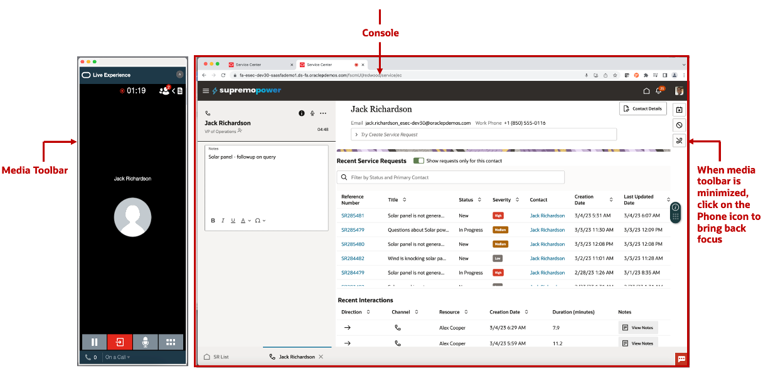The height and width of the screenshot is (371, 768).
Task: Click Jack Richardson contact link in SR285481 row
Action: 547,216
